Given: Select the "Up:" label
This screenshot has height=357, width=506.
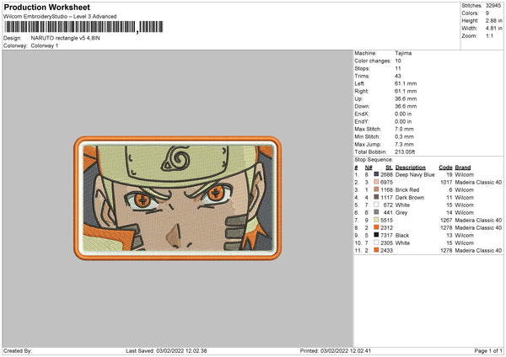Looking at the screenshot, I should point(358,99).
